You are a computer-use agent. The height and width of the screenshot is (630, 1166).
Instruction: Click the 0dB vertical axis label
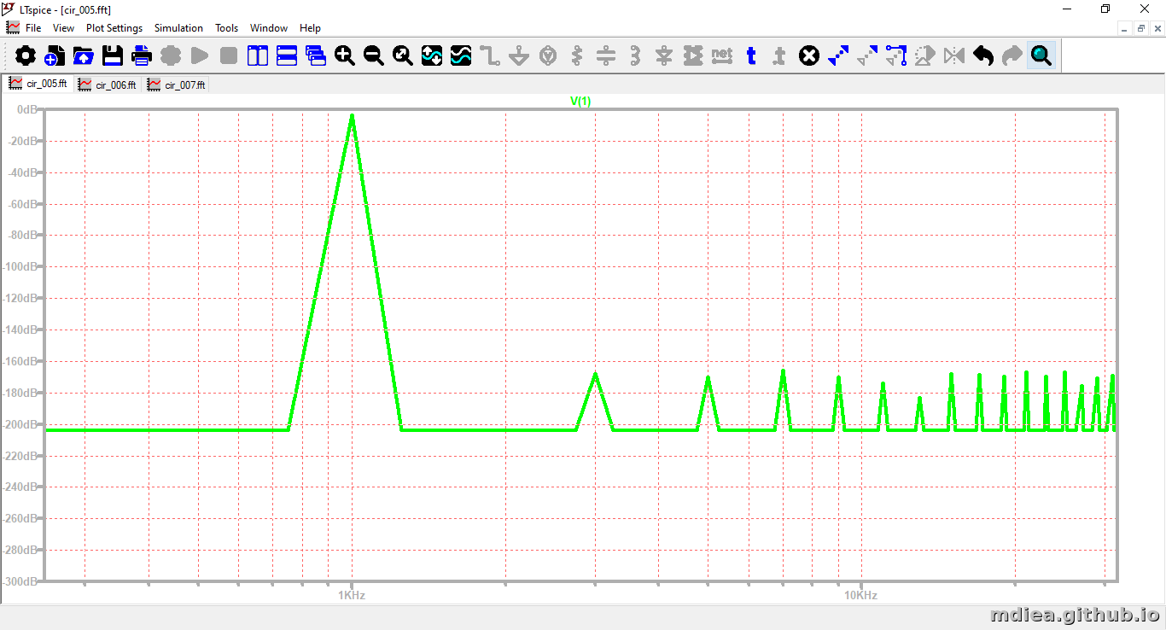pyautogui.click(x=27, y=109)
